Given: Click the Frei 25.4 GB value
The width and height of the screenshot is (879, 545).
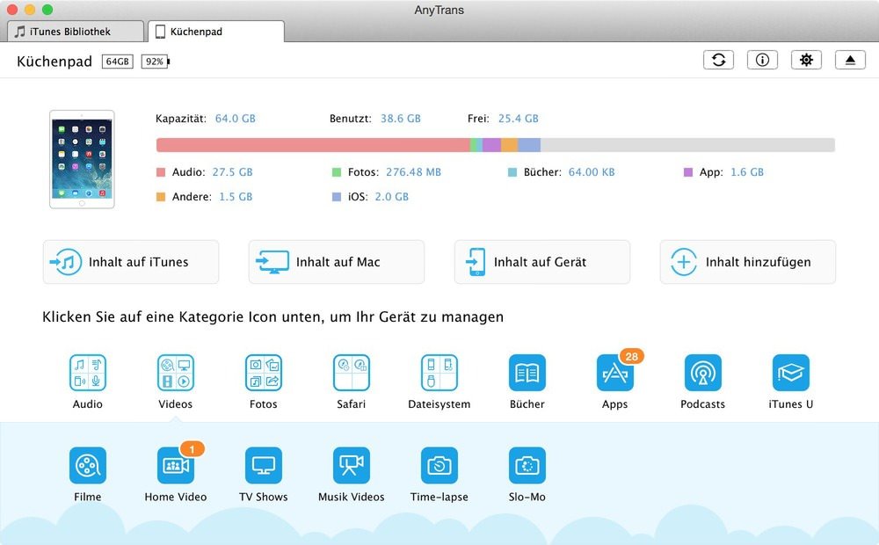Looking at the screenshot, I should tap(519, 119).
